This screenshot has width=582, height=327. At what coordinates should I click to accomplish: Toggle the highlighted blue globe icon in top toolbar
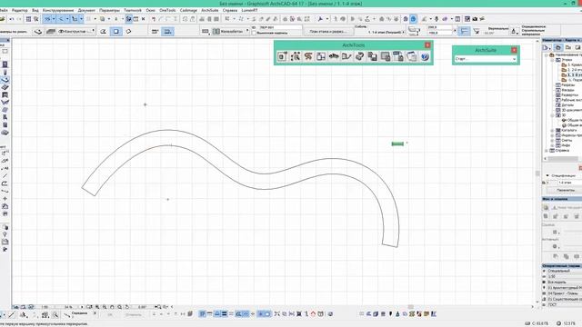413,19
